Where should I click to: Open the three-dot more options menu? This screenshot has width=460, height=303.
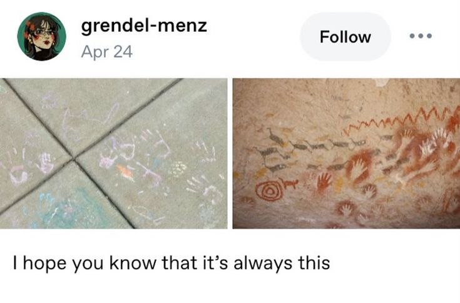click(x=421, y=36)
